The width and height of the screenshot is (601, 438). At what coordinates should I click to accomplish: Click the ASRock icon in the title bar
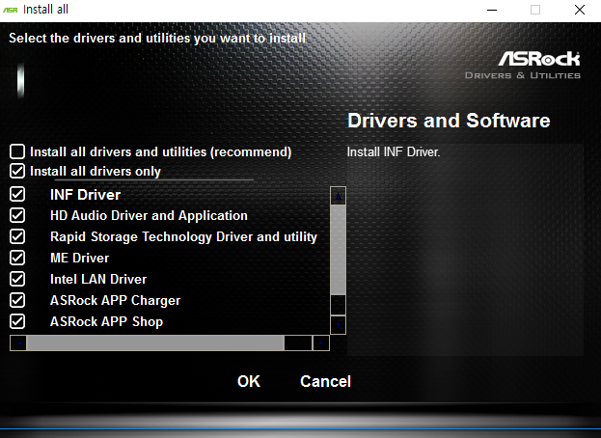click(11, 10)
